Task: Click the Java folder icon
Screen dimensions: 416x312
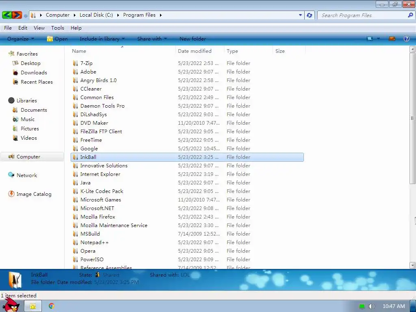Action: pyautogui.click(x=75, y=182)
